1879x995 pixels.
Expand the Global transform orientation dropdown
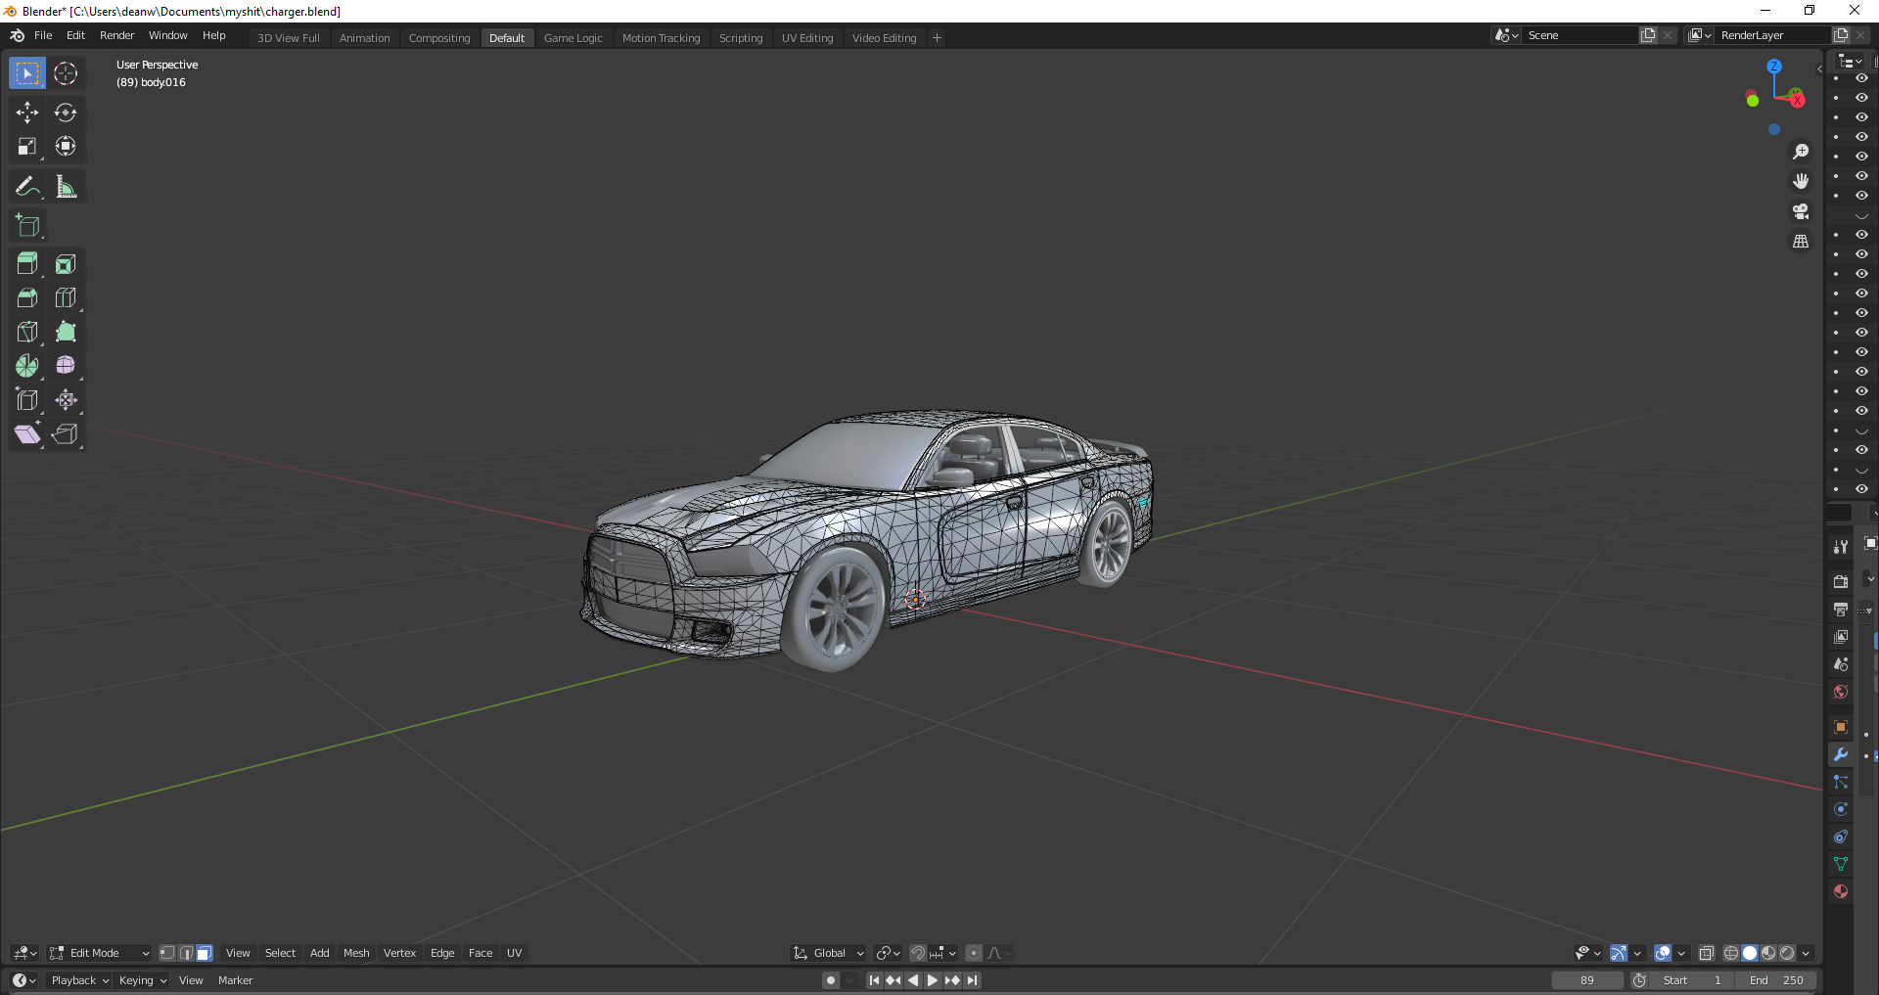tap(829, 953)
